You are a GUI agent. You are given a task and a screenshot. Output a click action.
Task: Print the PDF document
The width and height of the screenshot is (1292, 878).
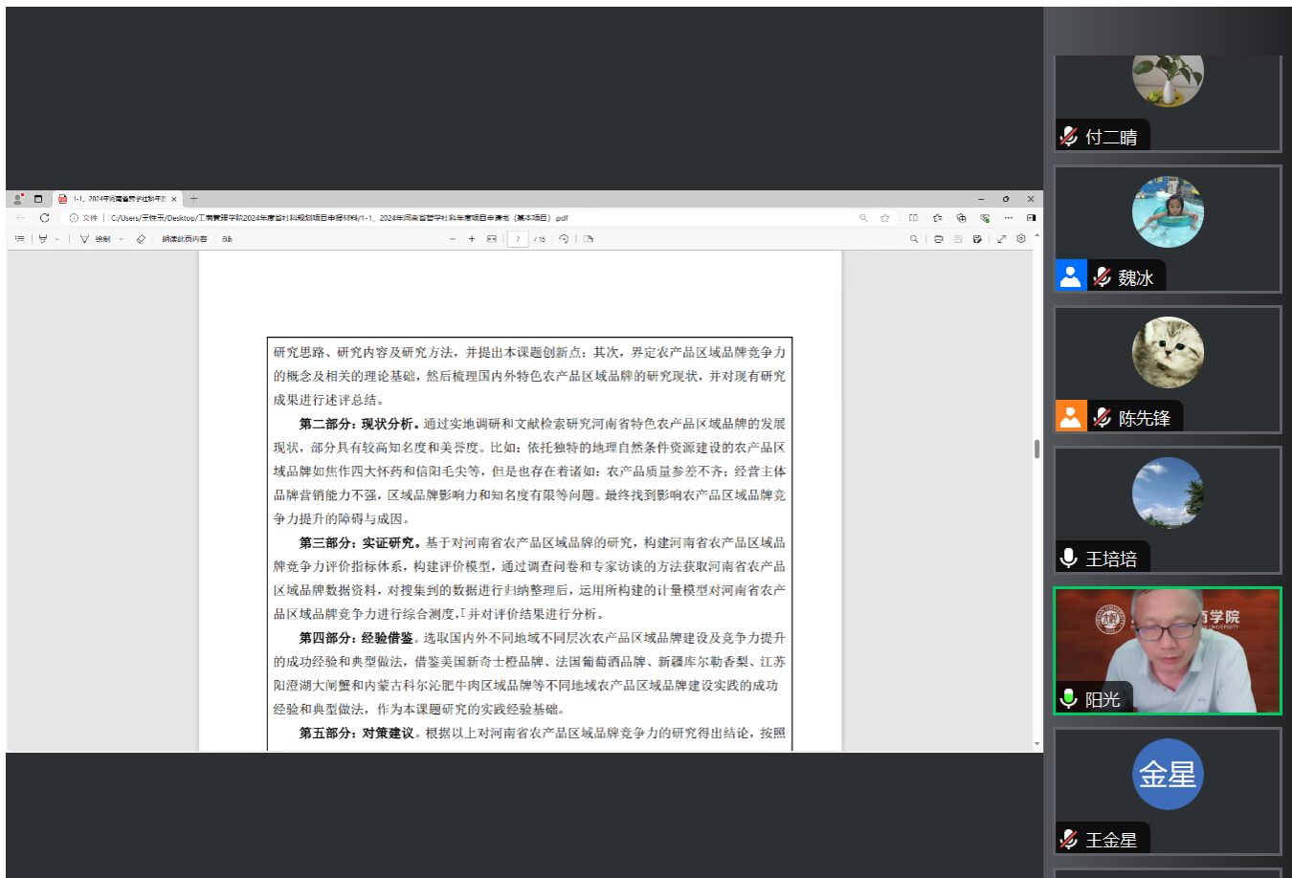[938, 239]
